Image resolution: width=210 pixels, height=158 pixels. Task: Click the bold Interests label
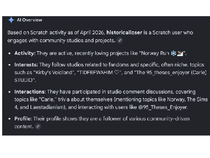(x=26, y=65)
